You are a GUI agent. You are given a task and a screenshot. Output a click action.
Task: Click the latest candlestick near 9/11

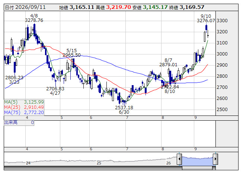[208, 36]
